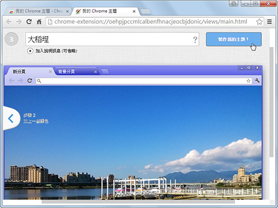This screenshot has height=208, width=278.
Task: Click the preview omnibox field
Action: 144,81
